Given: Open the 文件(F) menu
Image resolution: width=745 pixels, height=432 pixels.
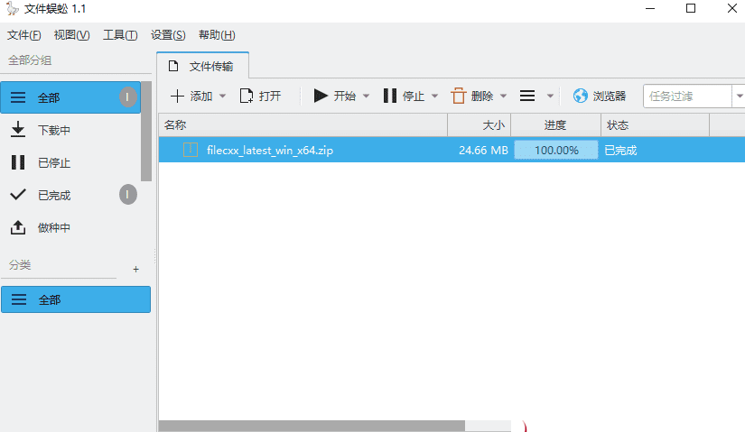Looking at the screenshot, I should pos(24,35).
